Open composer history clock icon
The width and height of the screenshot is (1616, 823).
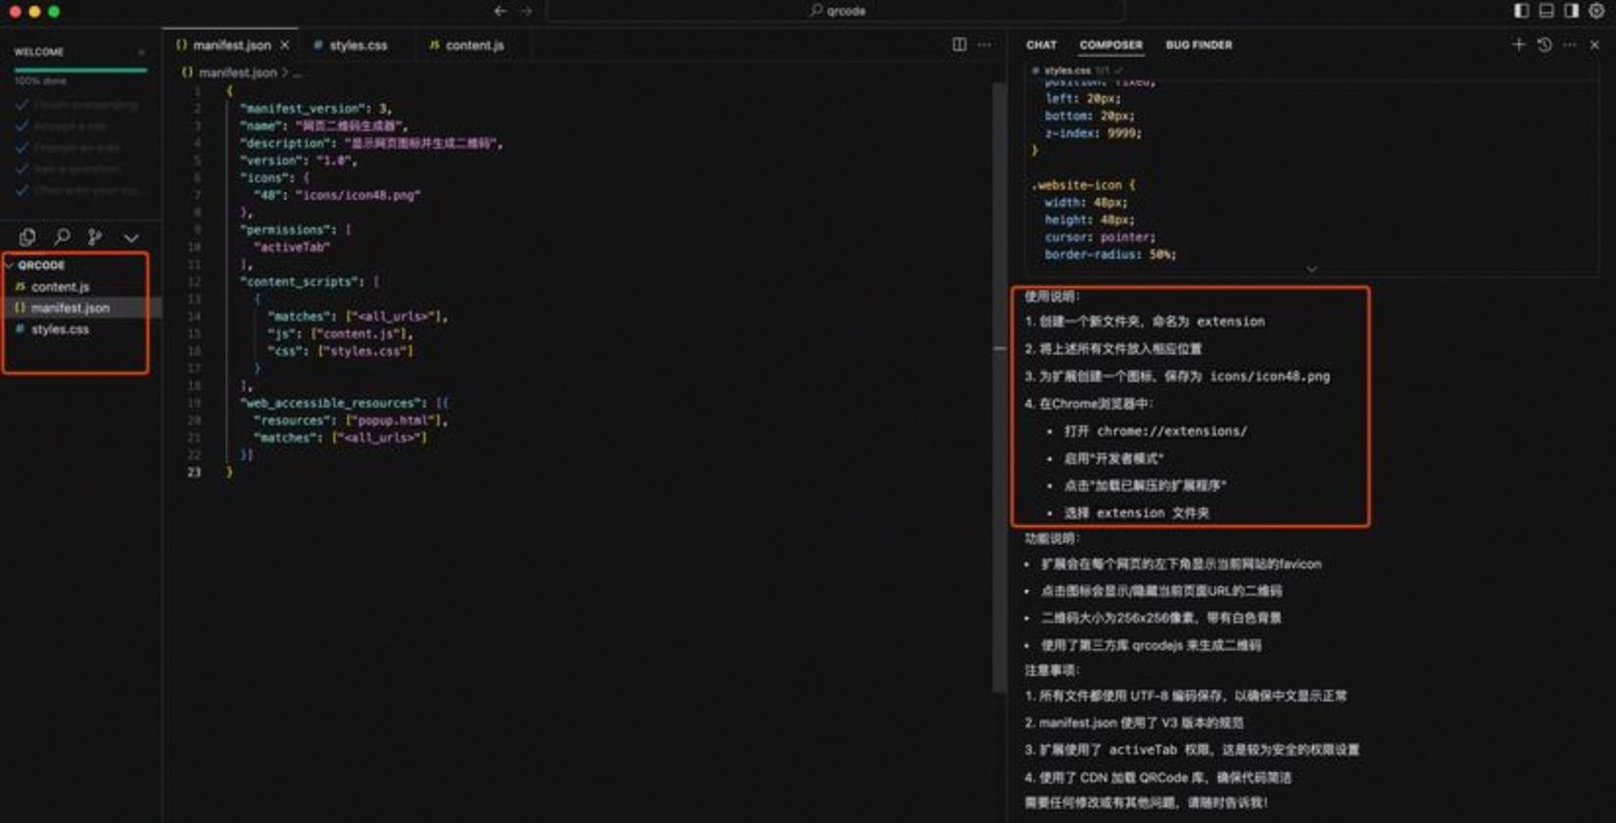click(1544, 44)
